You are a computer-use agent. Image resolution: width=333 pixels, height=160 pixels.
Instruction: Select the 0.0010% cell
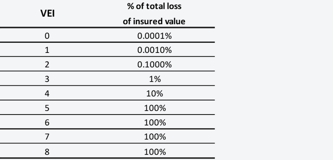tap(154, 50)
